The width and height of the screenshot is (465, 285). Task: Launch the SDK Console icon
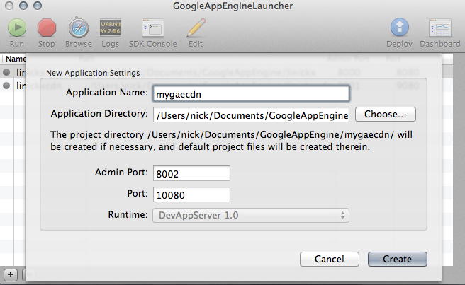(153, 28)
